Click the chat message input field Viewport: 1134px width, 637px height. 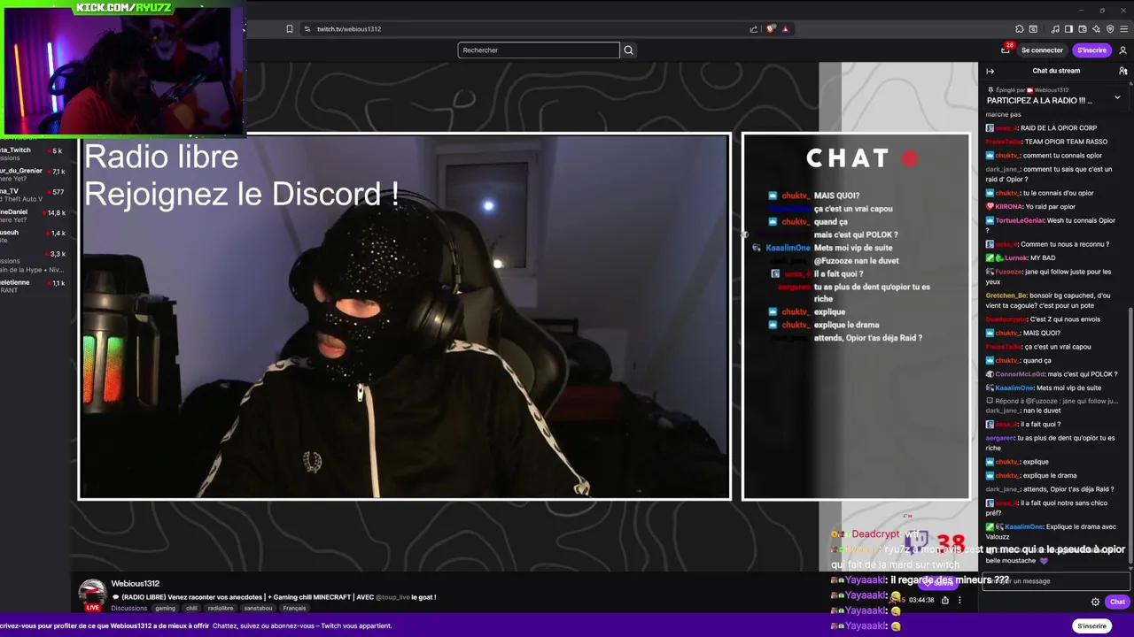click(x=1055, y=581)
